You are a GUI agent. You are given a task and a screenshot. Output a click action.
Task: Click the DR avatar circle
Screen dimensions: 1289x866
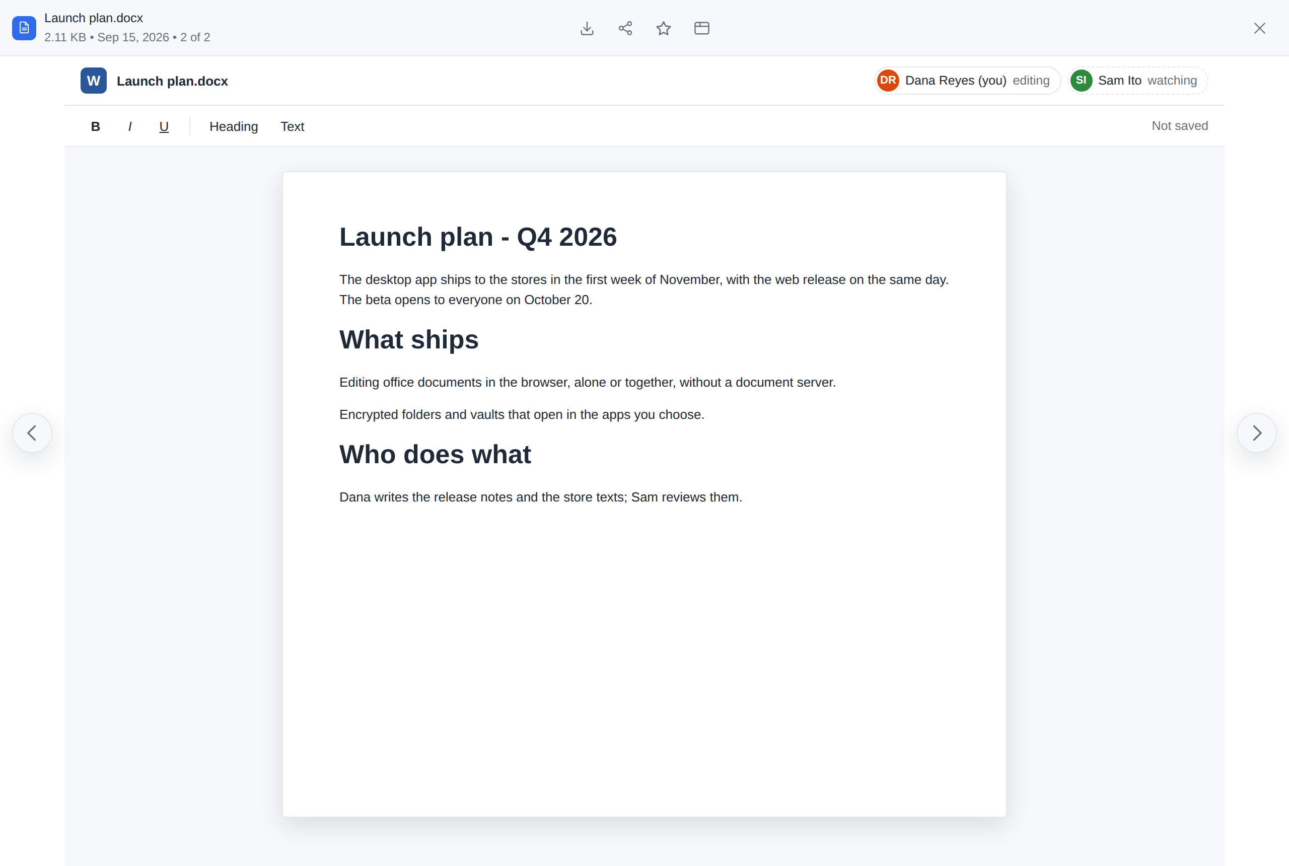[888, 81]
